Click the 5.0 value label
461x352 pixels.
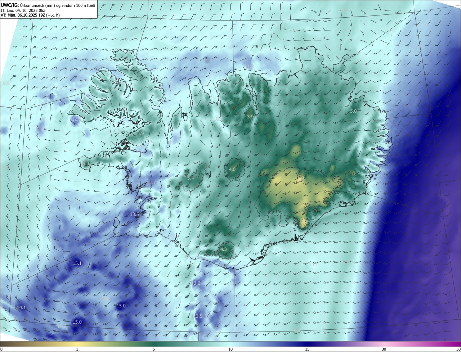353,111
